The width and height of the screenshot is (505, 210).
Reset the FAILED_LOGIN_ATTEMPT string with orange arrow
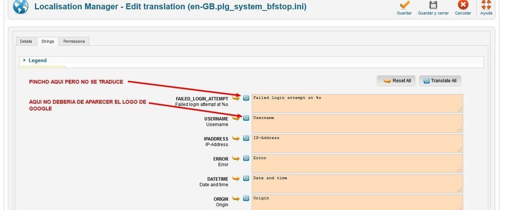(x=236, y=98)
